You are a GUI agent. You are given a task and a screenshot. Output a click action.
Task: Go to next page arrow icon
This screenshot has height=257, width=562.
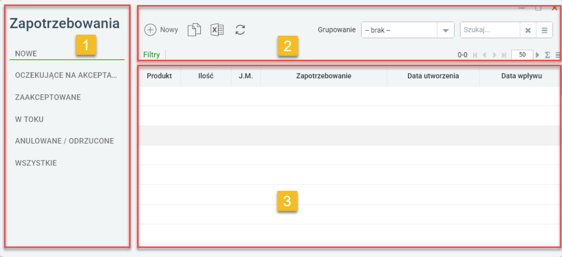click(494, 55)
